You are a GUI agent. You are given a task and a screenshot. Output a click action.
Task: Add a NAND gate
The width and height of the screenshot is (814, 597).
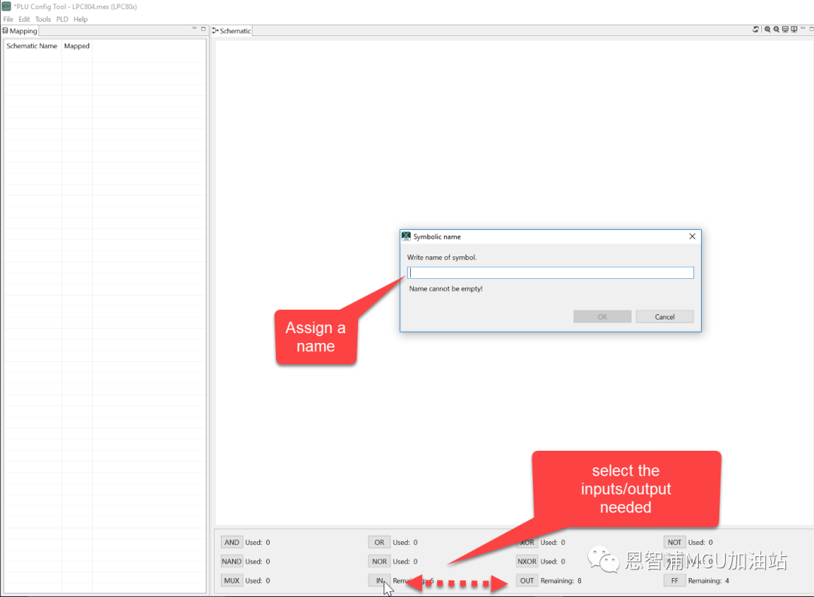231,561
